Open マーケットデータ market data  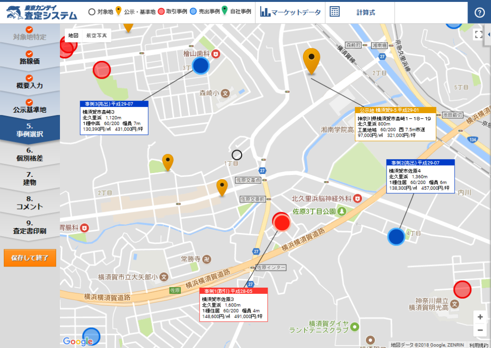coord(291,12)
